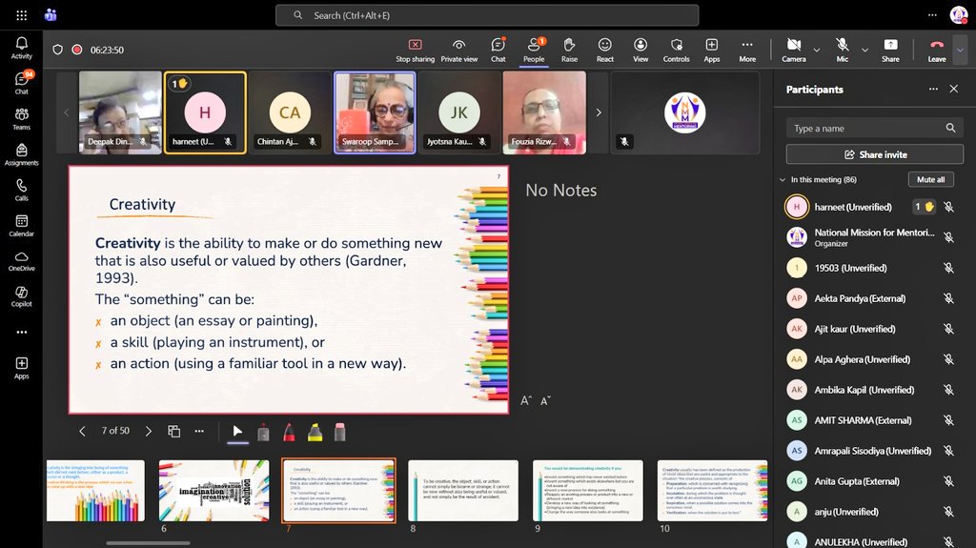Click the Stop sharing button
The height and width of the screenshot is (548, 976).
click(x=416, y=50)
